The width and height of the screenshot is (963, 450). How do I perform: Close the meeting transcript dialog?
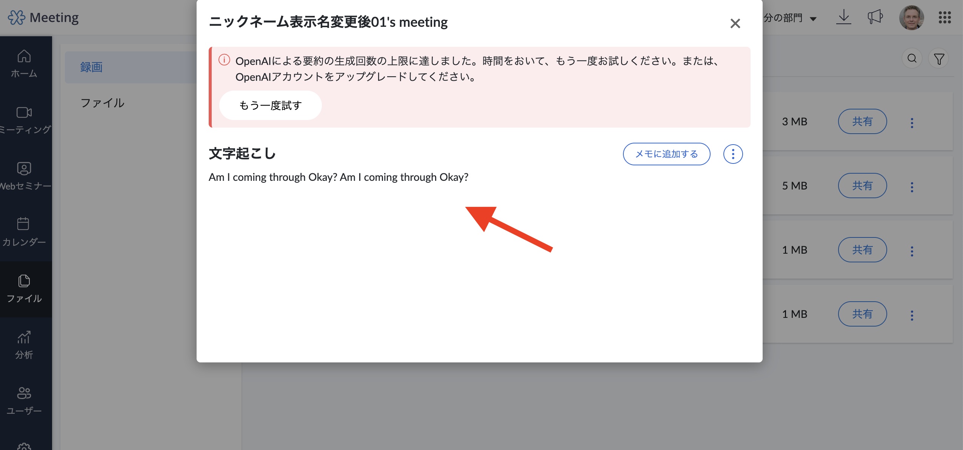pos(735,23)
